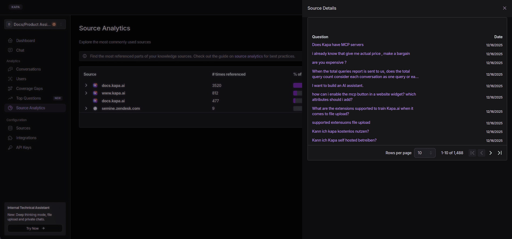Close the Source Details panel
This screenshot has height=239, width=512.
pyautogui.click(x=504, y=8)
